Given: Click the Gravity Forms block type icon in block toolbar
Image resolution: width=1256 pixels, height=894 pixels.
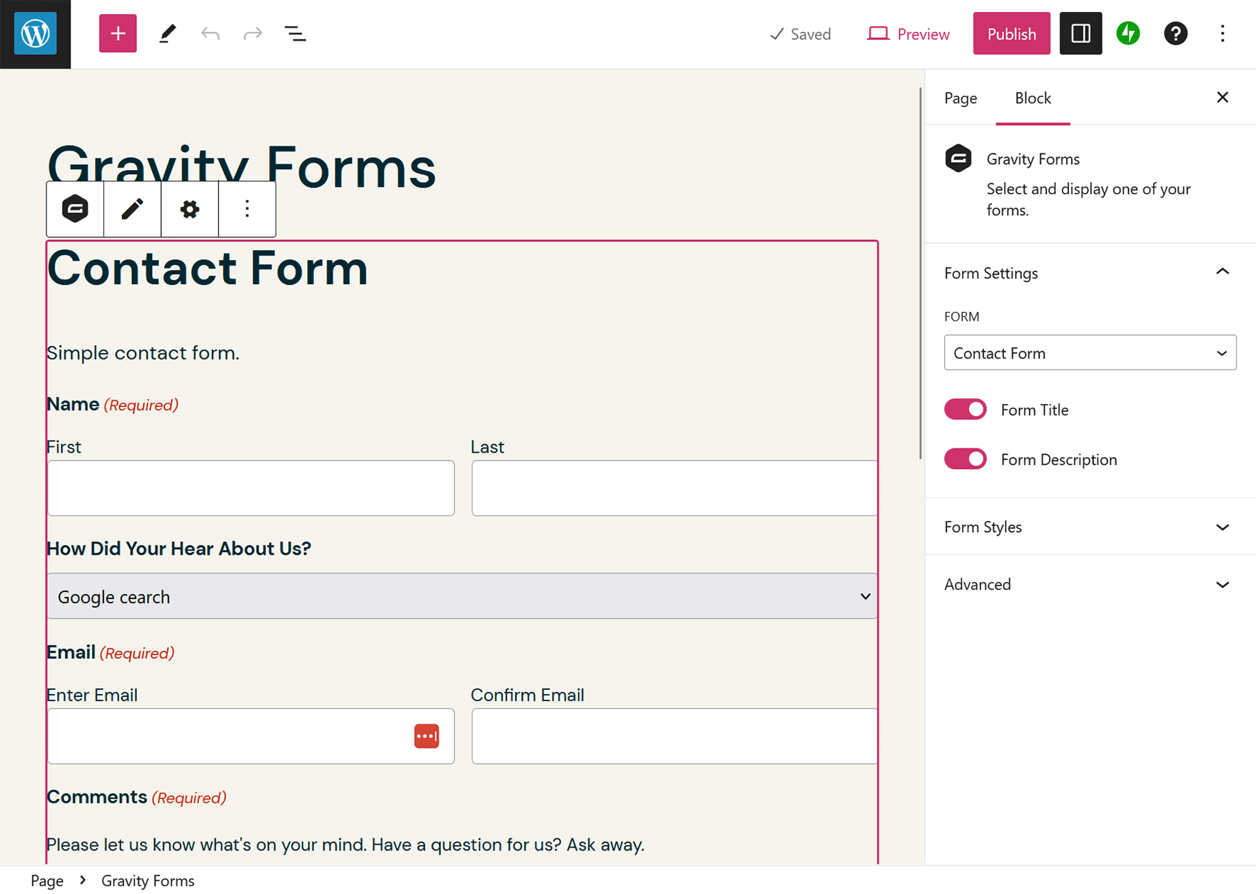Looking at the screenshot, I should [x=75, y=209].
